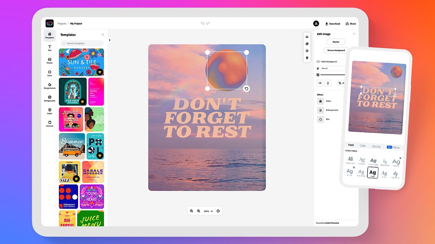Switch to the Color tab on phone preview
The height and width of the screenshot is (244, 435).
click(363, 146)
